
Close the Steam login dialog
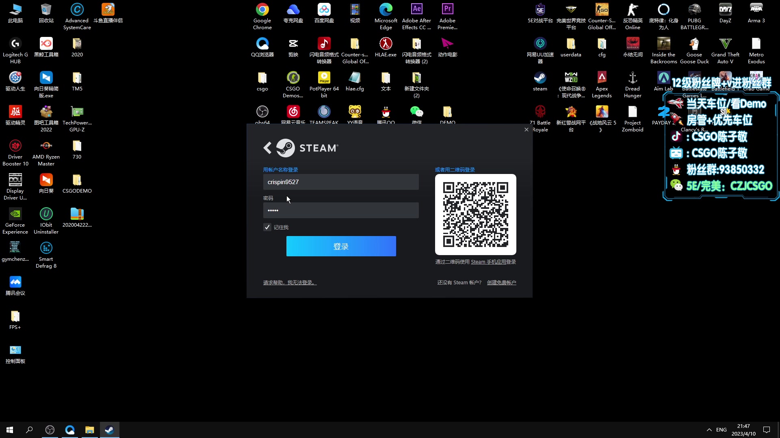(526, 130)
